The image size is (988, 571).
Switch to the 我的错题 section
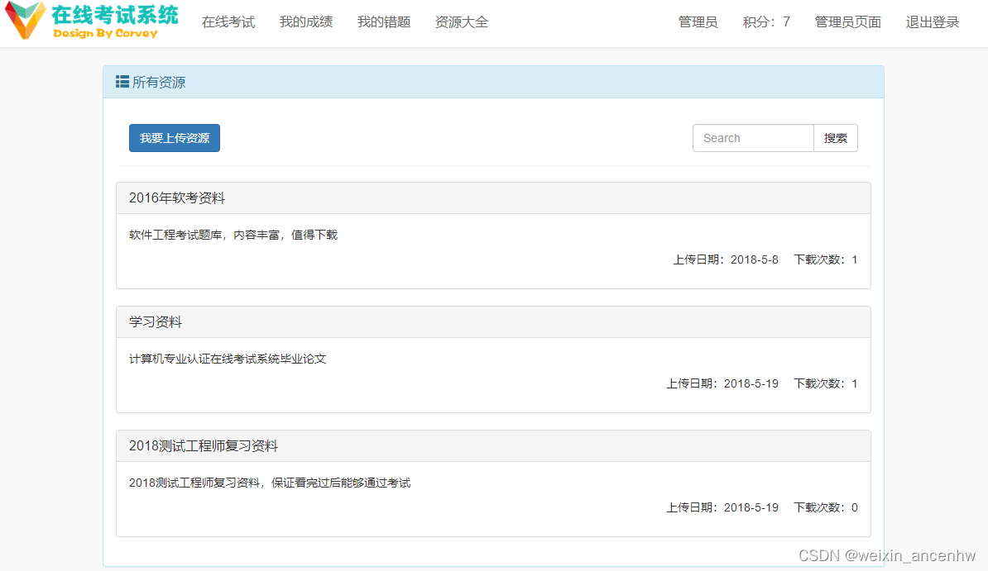(383, 22)
